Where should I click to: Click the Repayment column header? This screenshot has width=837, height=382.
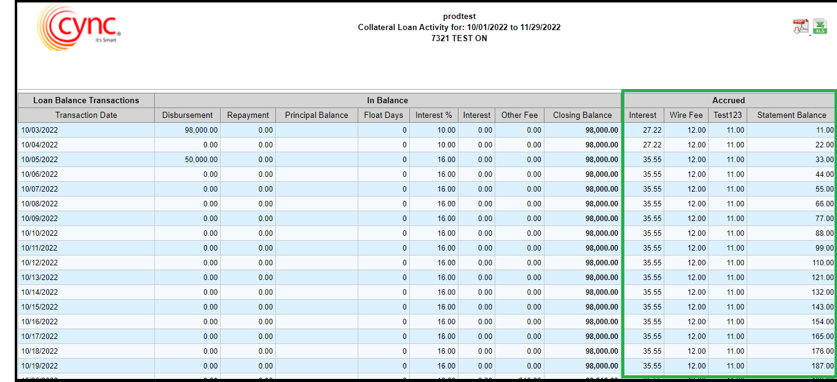coord(248,115)
